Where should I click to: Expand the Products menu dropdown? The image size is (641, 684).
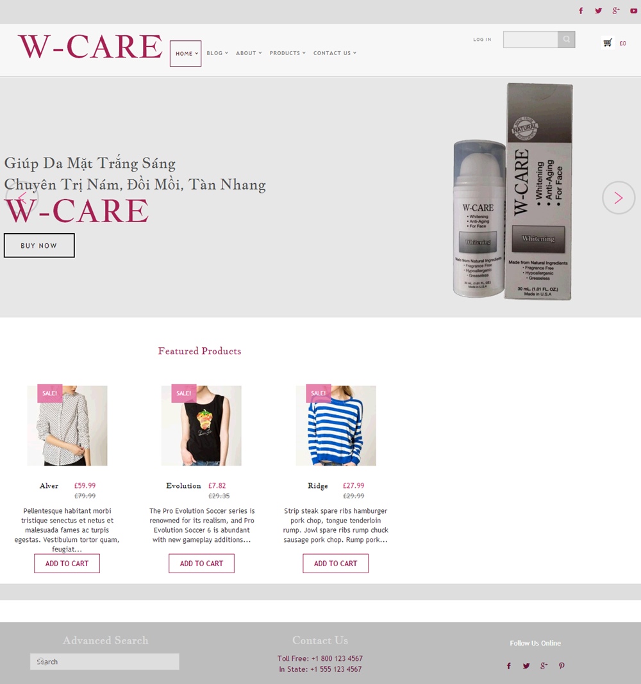[287, 53]
